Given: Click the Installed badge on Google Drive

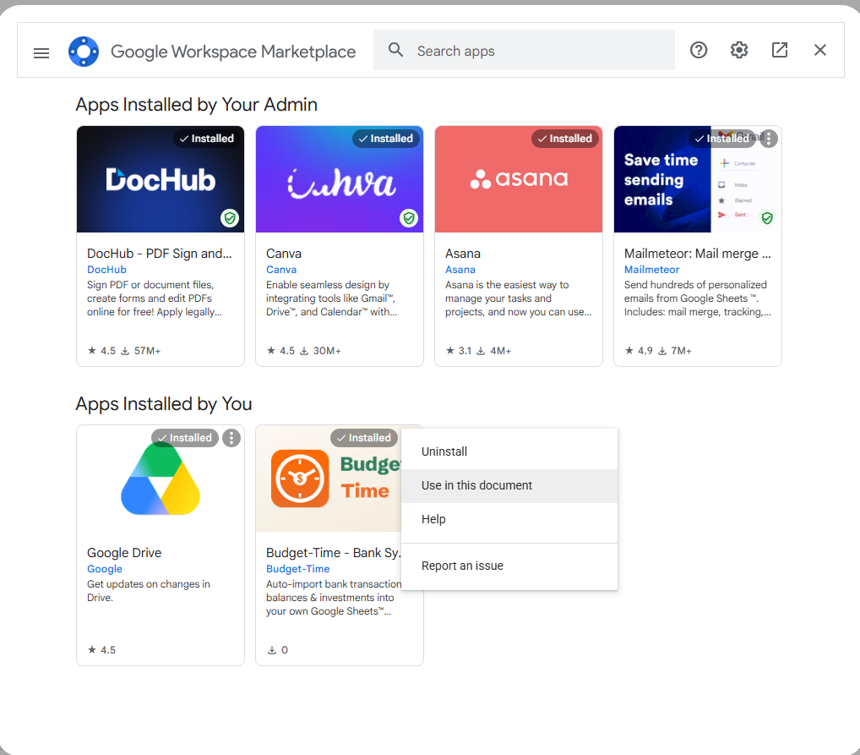Looking at the screenshot, I should 185,438.
